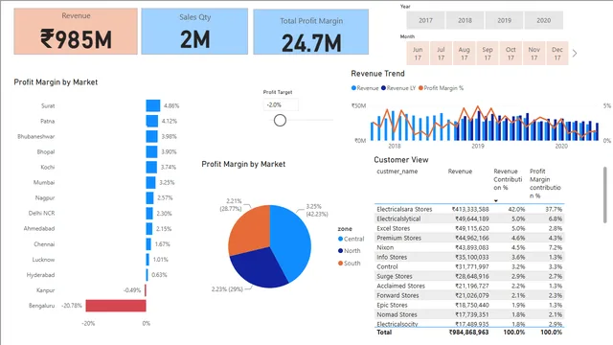Select the Electricalsytical customer row
Viewport: 613px width, 345px height.
point(469,218)
